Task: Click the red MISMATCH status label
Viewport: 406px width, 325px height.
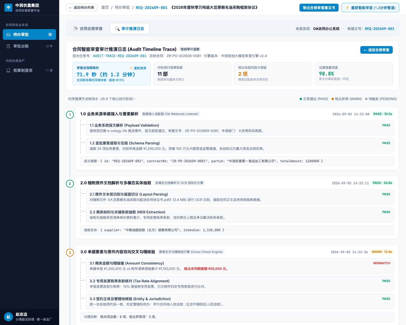Action: 382,263
